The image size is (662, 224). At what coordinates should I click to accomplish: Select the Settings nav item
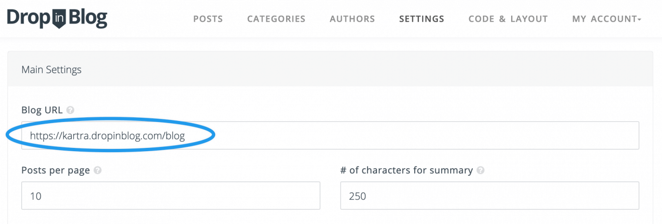click(422, 19)
